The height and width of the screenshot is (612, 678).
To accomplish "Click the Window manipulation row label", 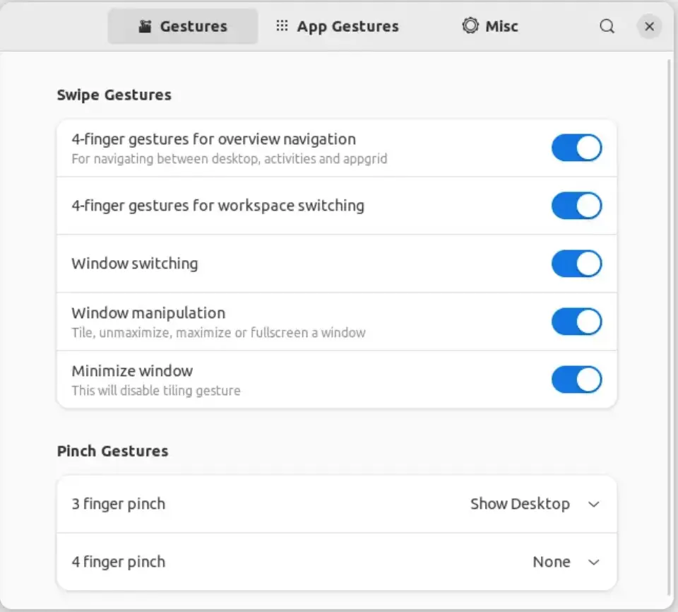I will 148,313.
